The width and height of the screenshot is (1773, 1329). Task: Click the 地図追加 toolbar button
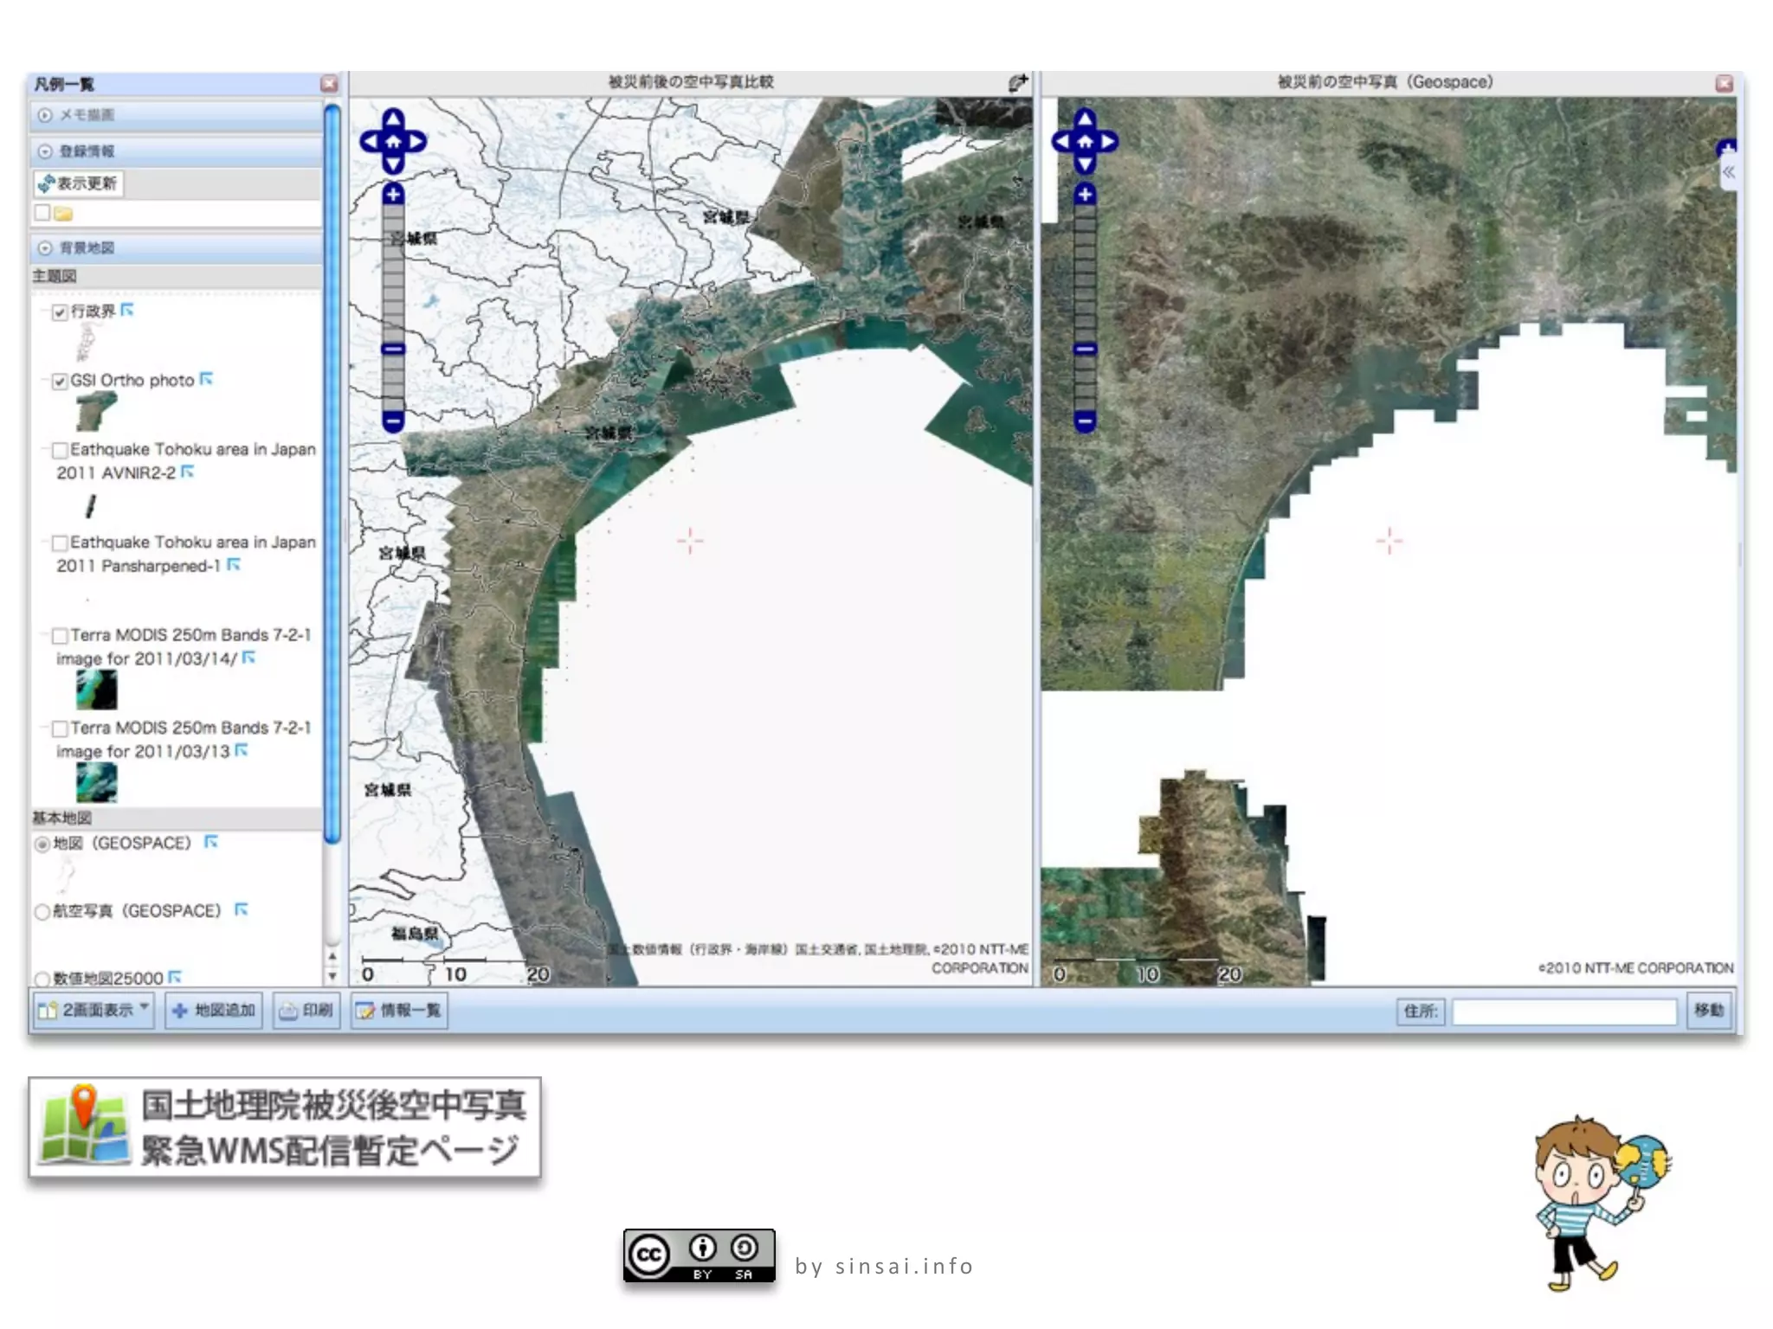point(214,1010)
